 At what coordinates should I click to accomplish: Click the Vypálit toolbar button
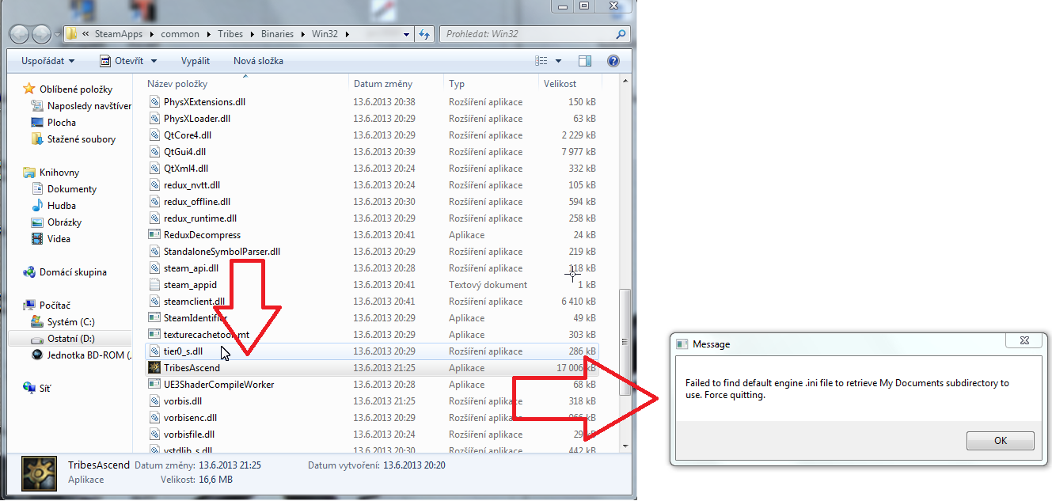pyautogui.click(x=196, y=61)
